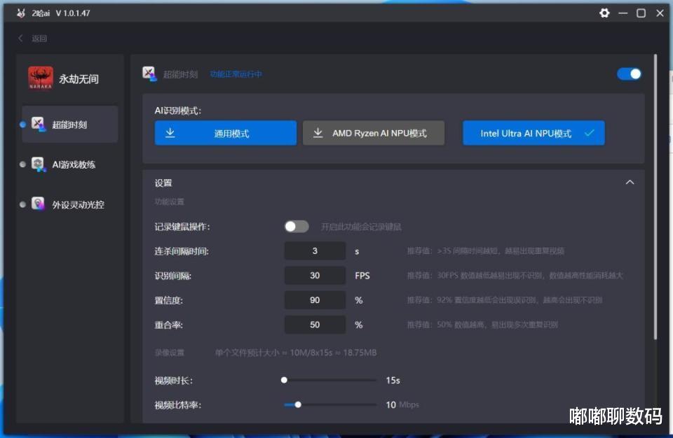Click the 重合率 50% recommendation hint
This screenshot has width=673, height=438.
pos(482,325)
